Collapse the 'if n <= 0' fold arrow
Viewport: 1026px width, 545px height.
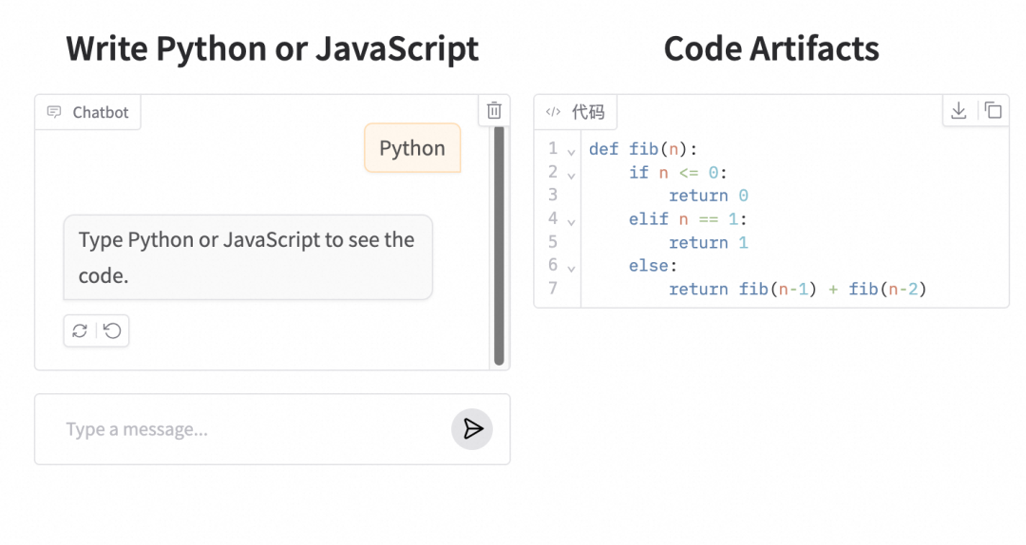pyautogui.click(x=571, y=176)
